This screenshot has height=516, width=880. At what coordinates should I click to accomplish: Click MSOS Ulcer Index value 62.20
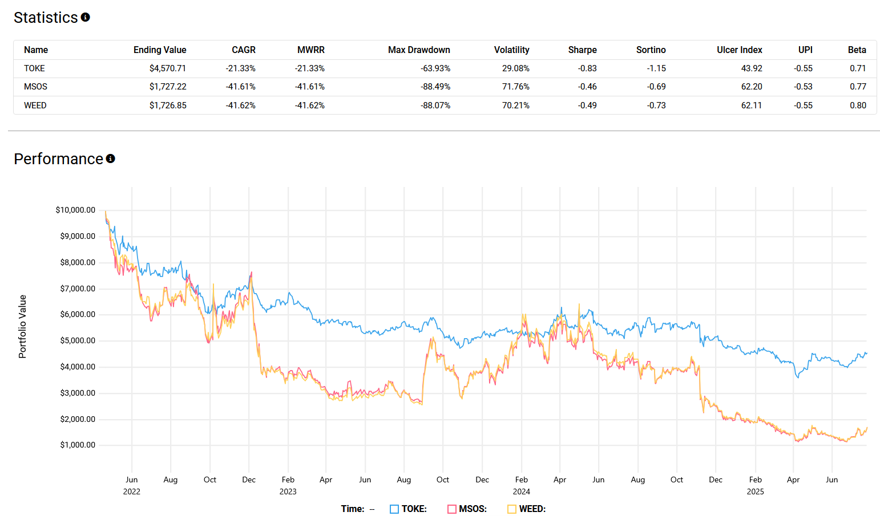[752, 87]
